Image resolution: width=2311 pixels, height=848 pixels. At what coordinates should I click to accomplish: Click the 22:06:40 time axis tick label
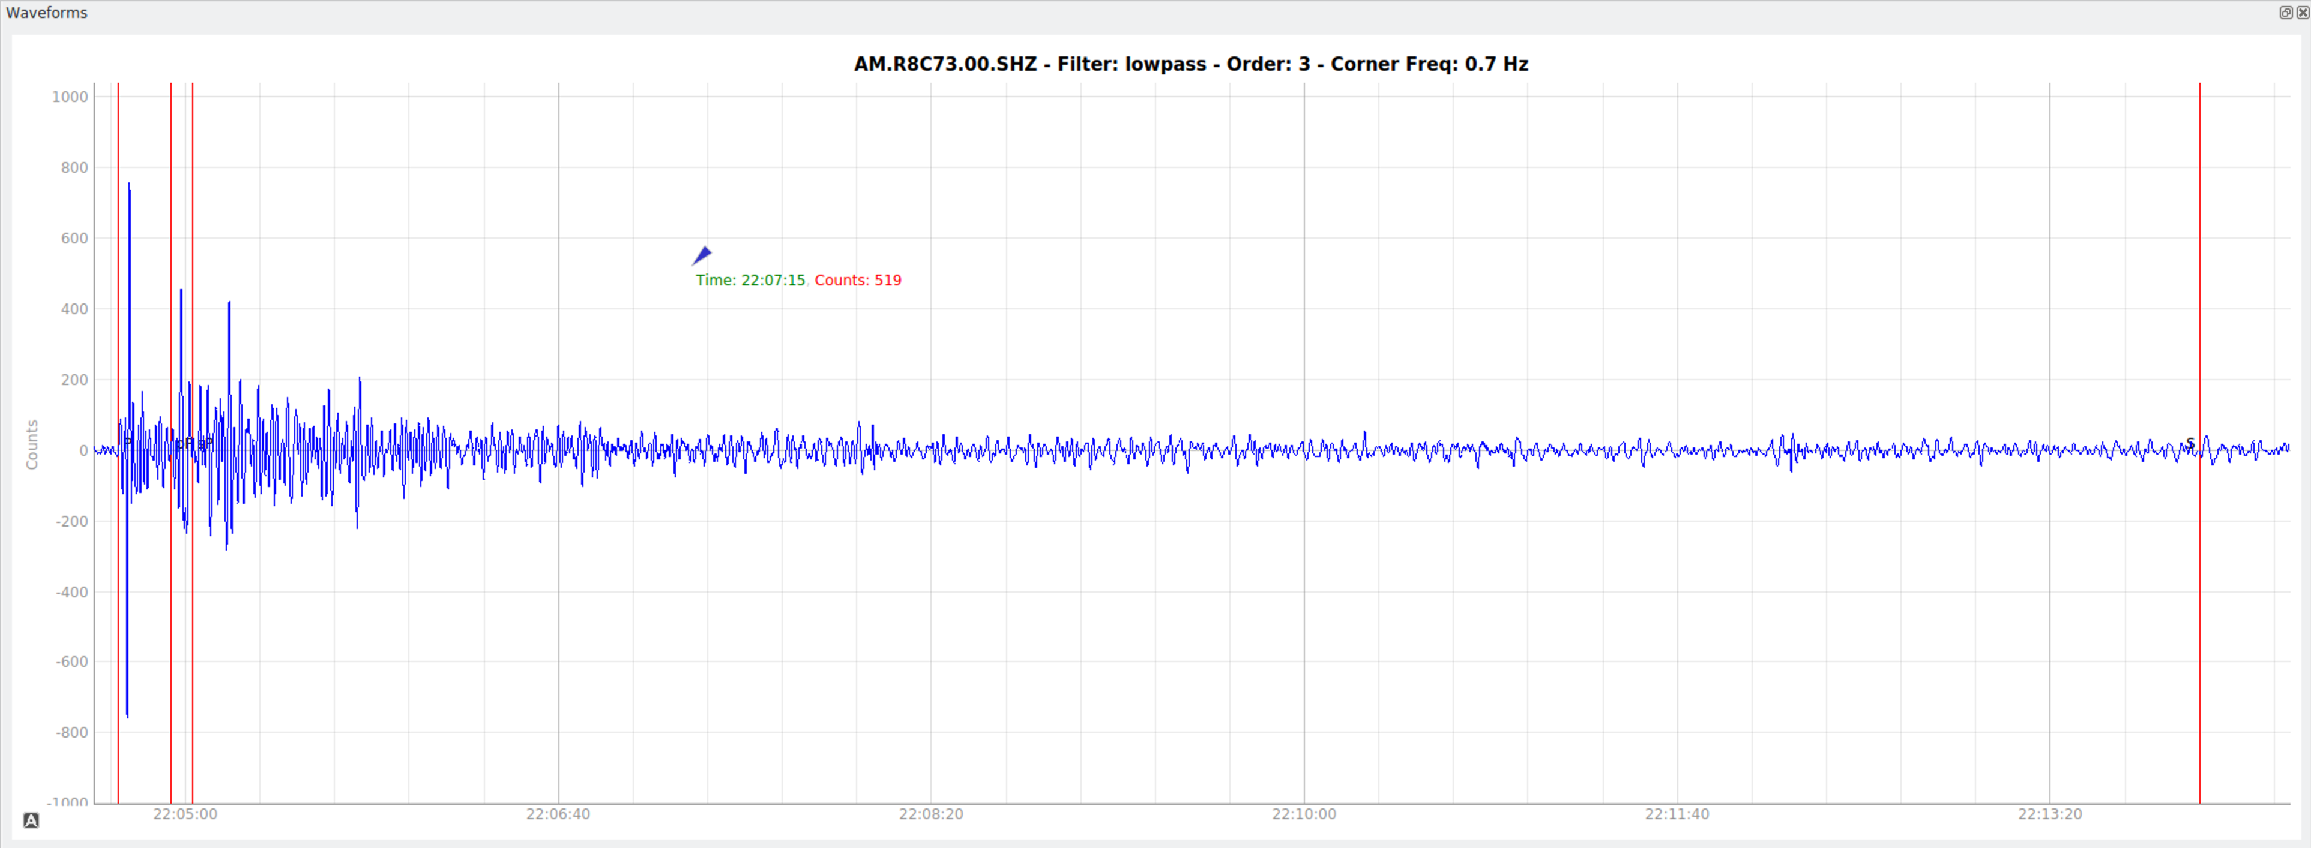[558, 814]
